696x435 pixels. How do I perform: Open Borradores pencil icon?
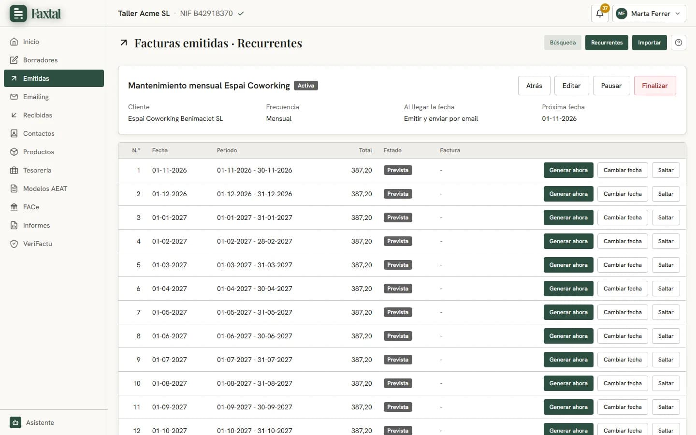tap(14, 60)
